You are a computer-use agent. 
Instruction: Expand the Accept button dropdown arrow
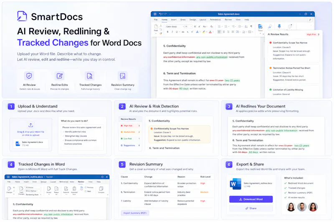(x=49, y=195)
